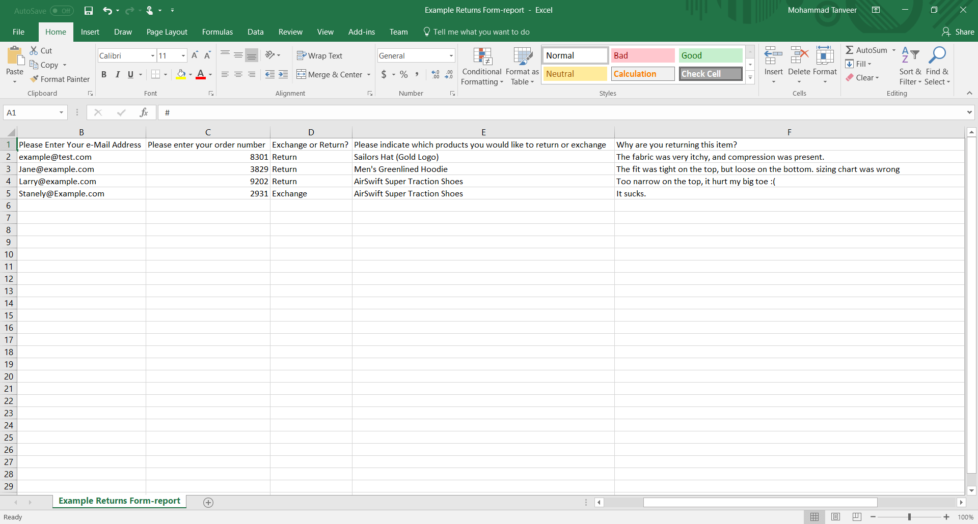Toggle the AutoSave switch

point(62,11)
